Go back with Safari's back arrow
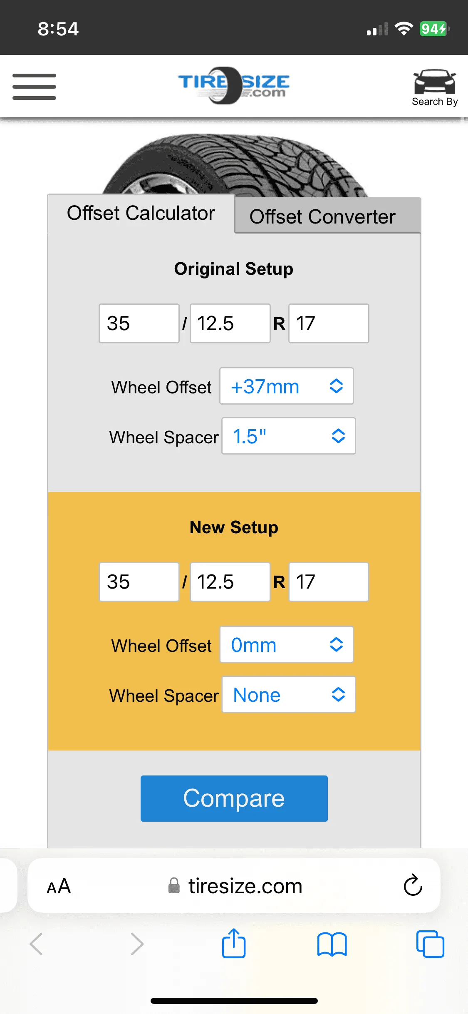This screenshot has width=468, height=1014. [x=37, y=944]
